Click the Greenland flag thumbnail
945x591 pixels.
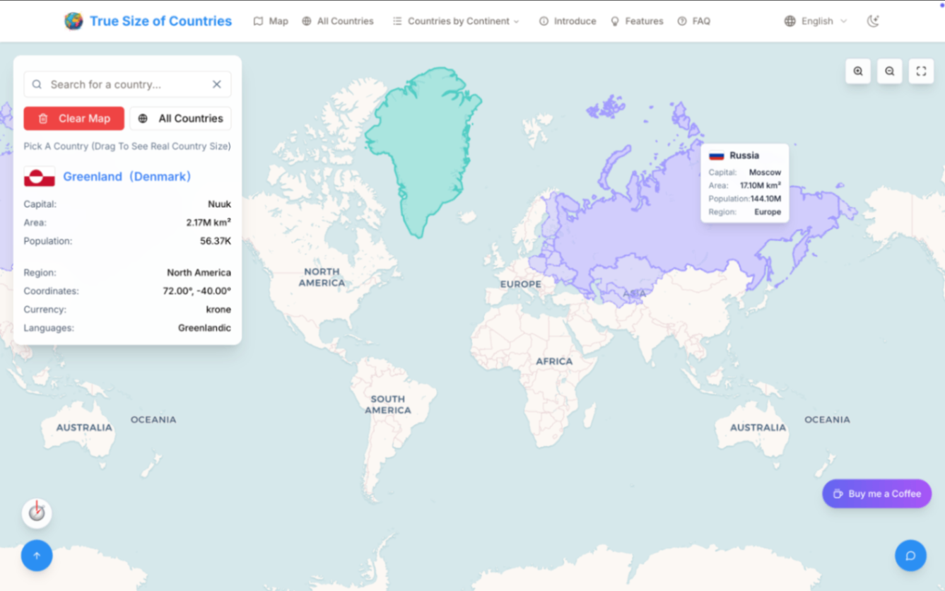(40, 177)
